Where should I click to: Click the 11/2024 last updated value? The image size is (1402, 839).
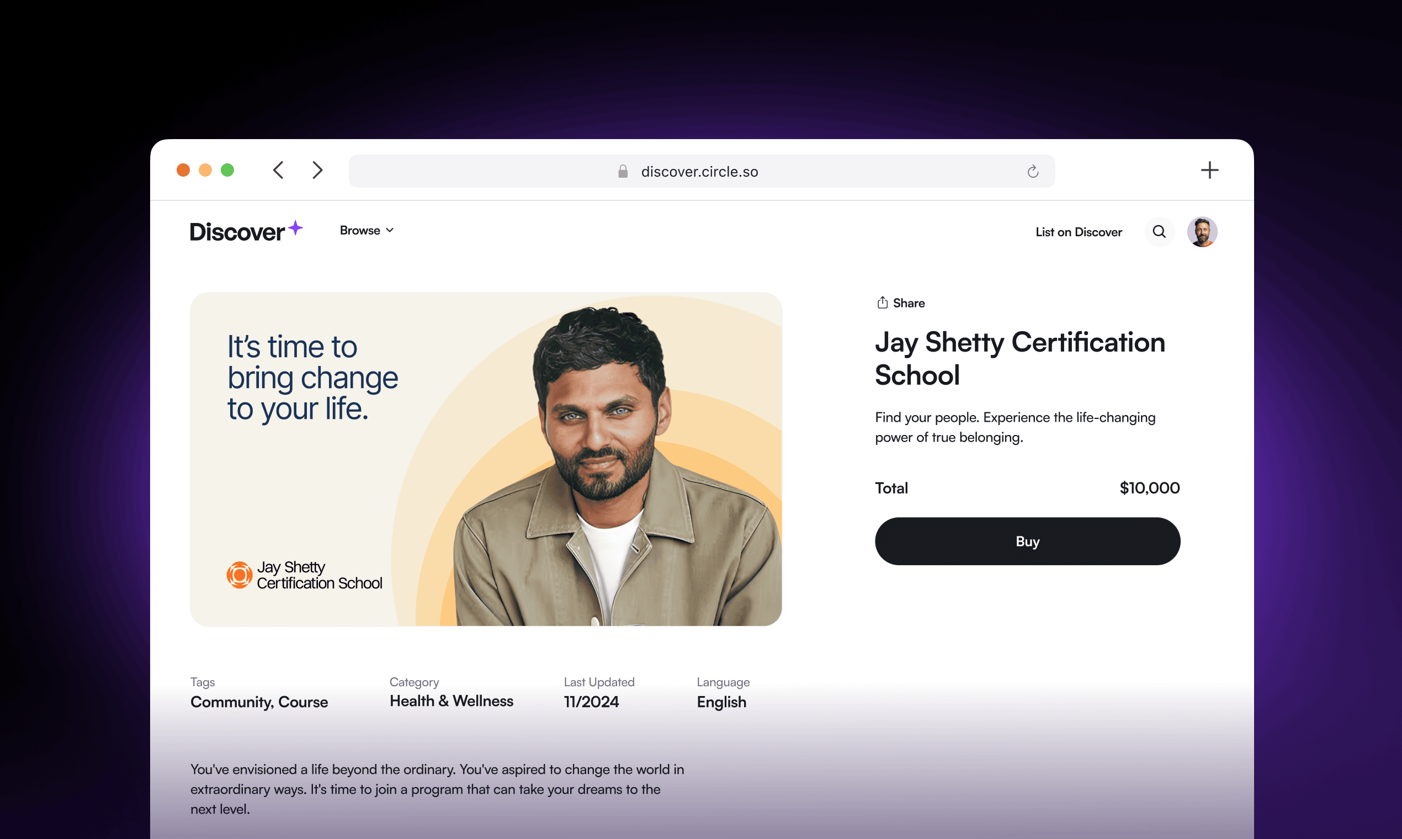point(591,702)
